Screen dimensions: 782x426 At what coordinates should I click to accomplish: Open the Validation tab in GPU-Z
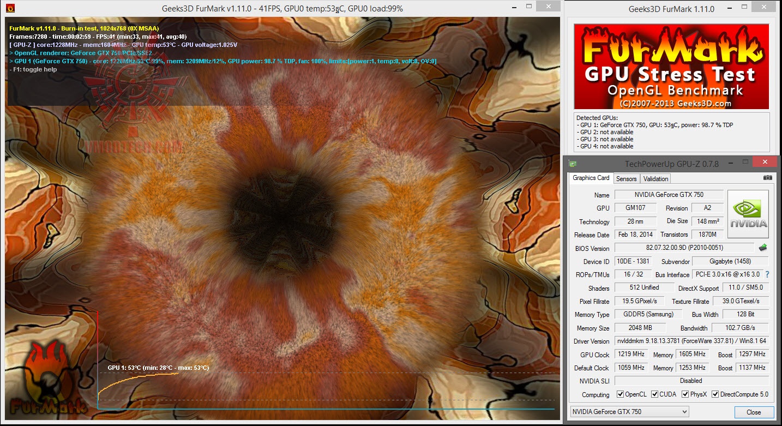pyautogui.click(x=655, y=178)
